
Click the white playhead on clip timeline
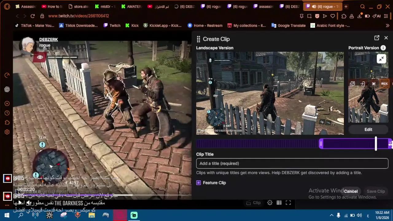[376, 144]
